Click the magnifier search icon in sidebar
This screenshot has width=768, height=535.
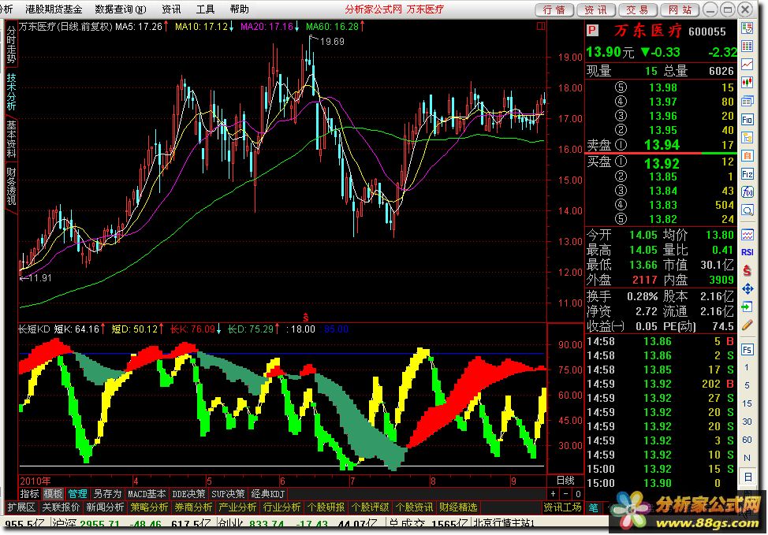point(747,210)
